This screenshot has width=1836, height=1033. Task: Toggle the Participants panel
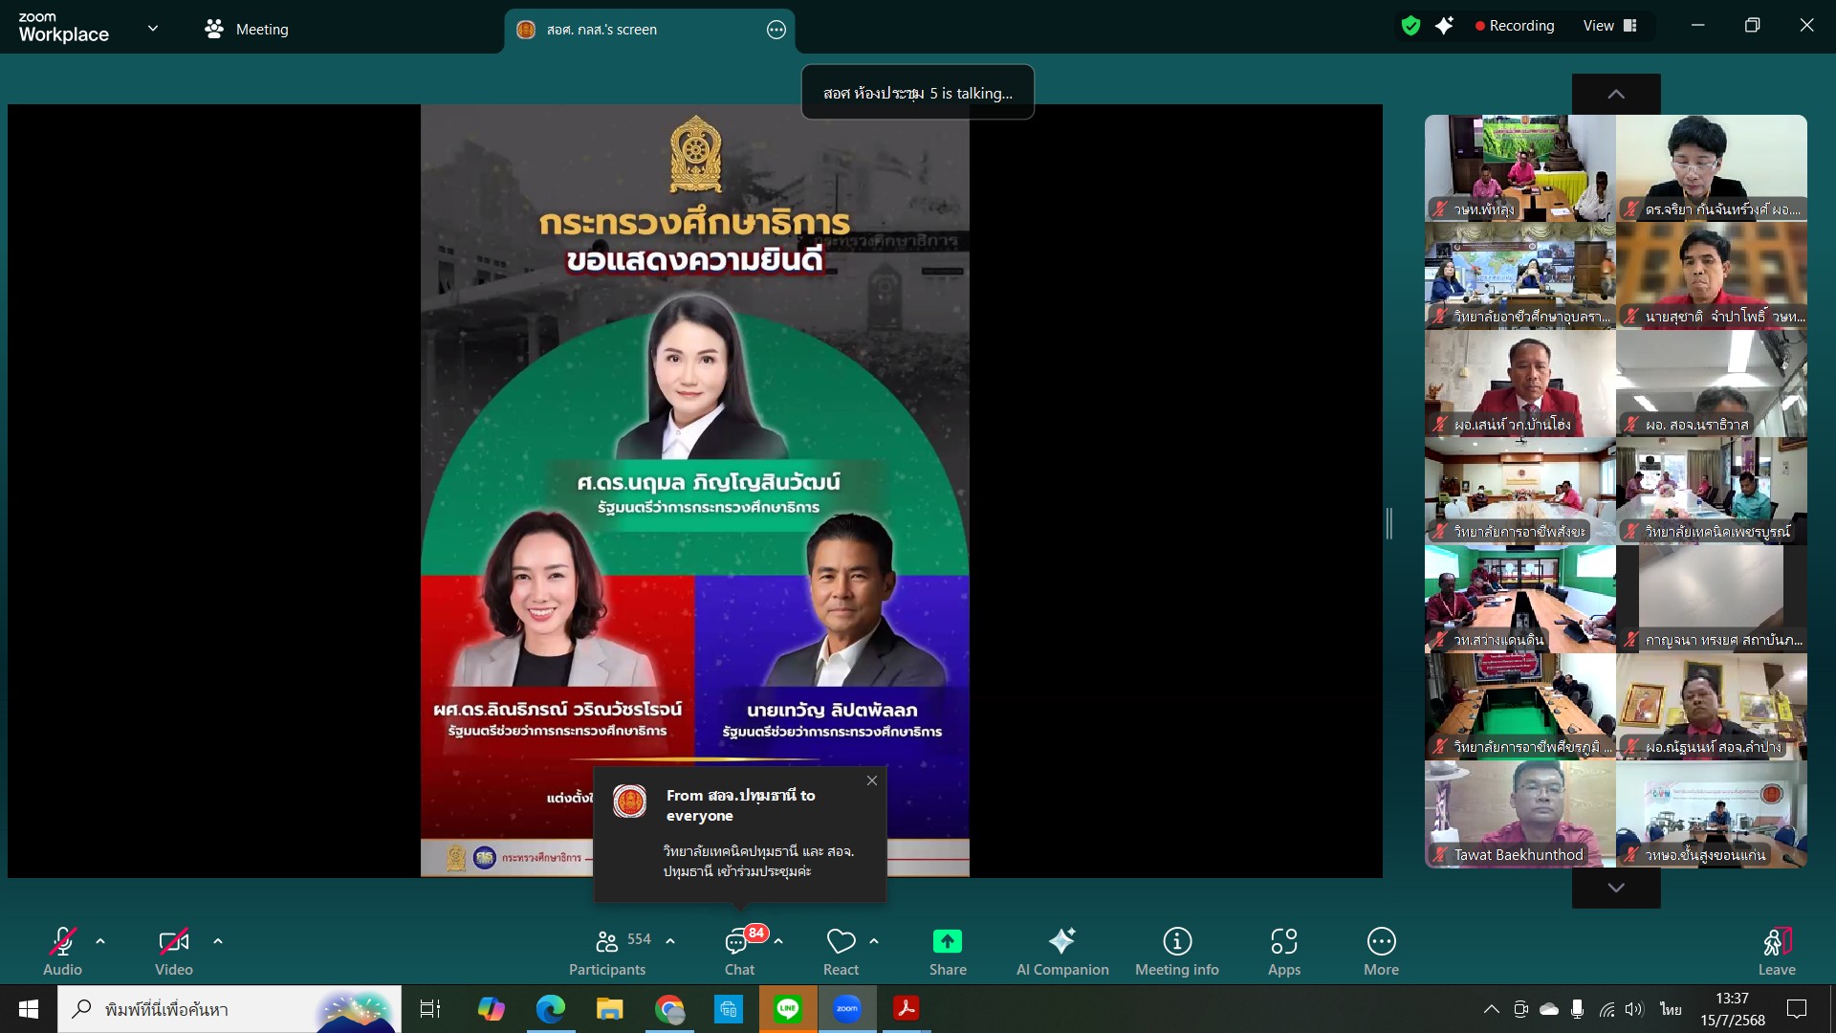click(608, 943)
